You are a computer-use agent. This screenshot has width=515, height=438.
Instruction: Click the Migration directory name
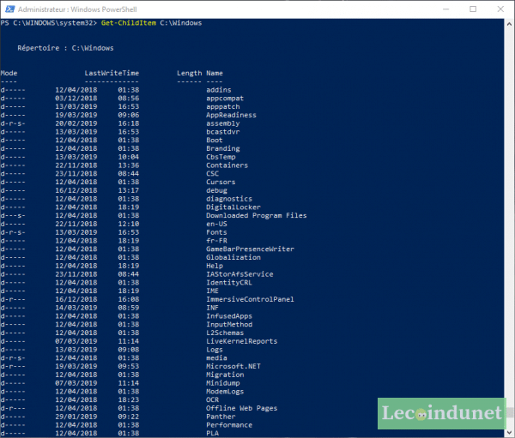click(x=225, y=375)
